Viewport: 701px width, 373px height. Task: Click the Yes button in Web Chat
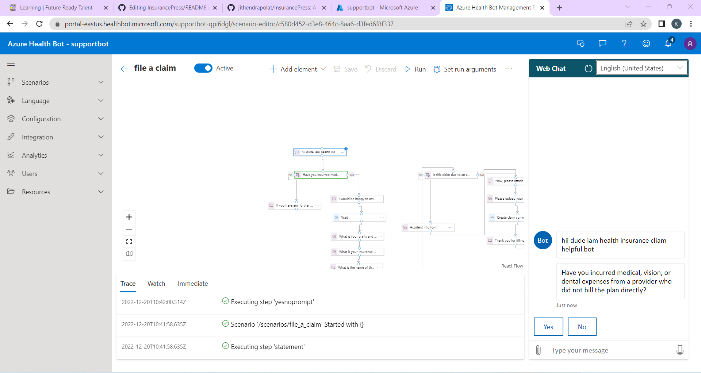[548, 327]
